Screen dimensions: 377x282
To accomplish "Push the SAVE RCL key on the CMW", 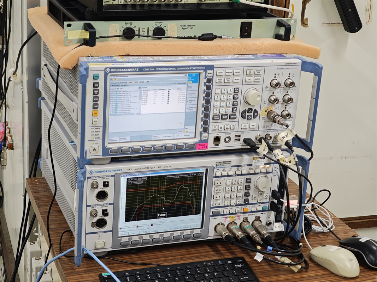I will pyautogui.click(x=96, y=92).
